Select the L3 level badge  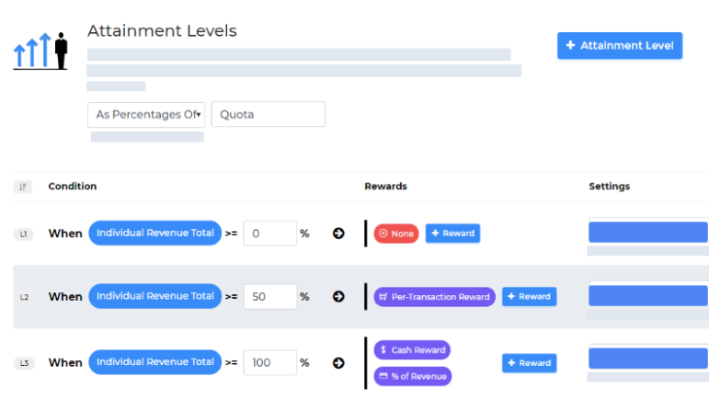point(24,363)
